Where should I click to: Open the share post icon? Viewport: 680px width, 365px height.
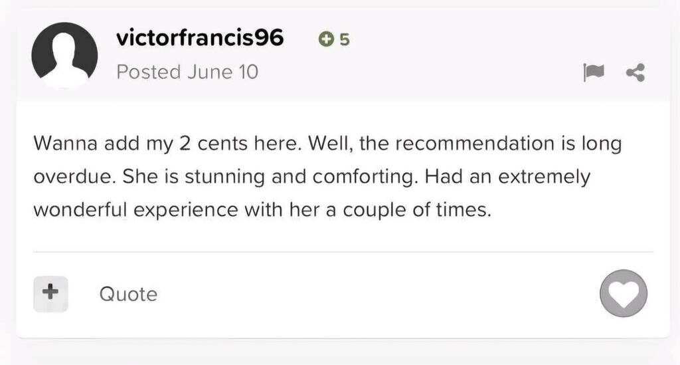tap(636, 72)
